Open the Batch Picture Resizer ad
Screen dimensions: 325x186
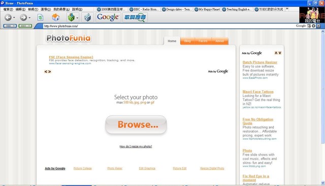[x=260, y=62]
